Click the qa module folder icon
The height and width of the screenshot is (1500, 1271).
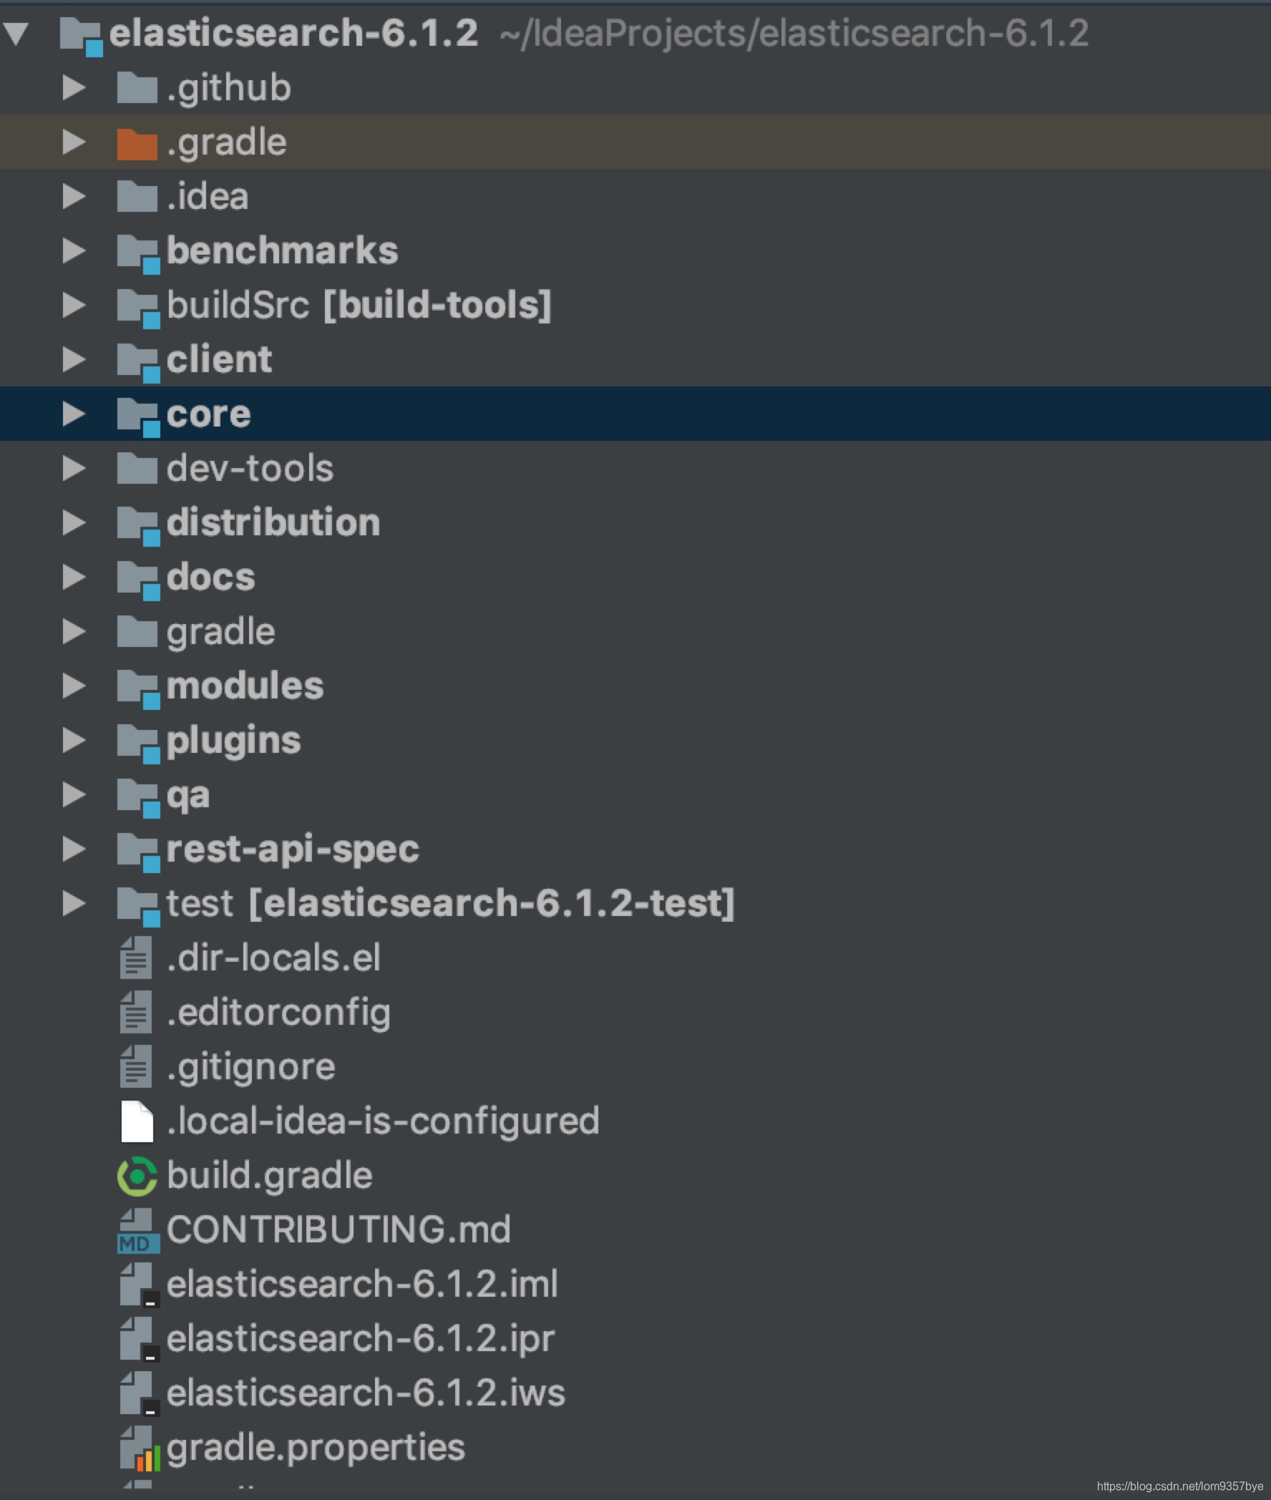point(138,797)
